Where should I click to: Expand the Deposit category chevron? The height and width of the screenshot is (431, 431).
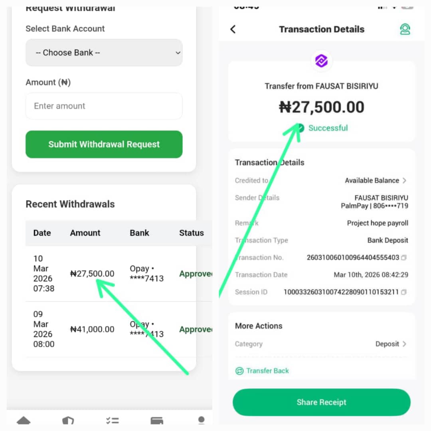[404, 344]
